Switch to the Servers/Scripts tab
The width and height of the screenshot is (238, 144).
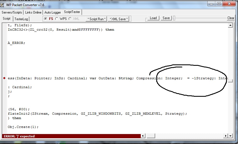[12, 12]
